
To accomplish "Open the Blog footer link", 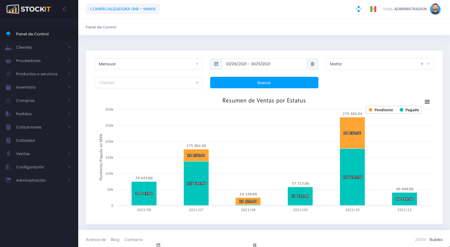I will [115, 239].
